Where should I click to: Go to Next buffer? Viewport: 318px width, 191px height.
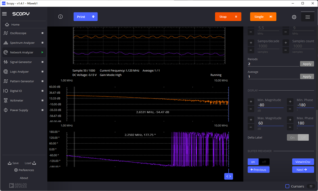coord(303,170)
